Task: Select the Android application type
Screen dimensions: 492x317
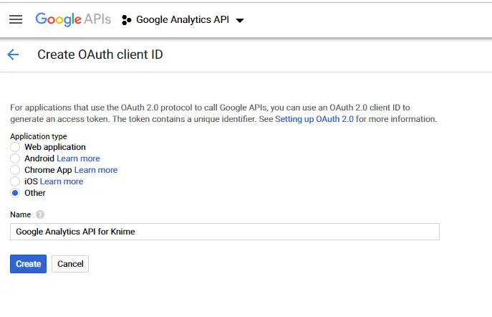Action: pos(15,158)
